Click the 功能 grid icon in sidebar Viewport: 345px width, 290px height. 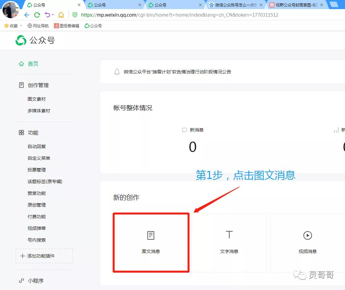click(x=21, y=132)
